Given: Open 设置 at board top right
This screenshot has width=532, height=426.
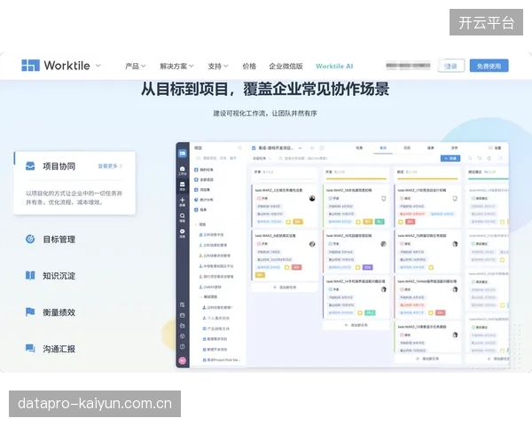Looking at the screenshot, I should coord(495,148).
